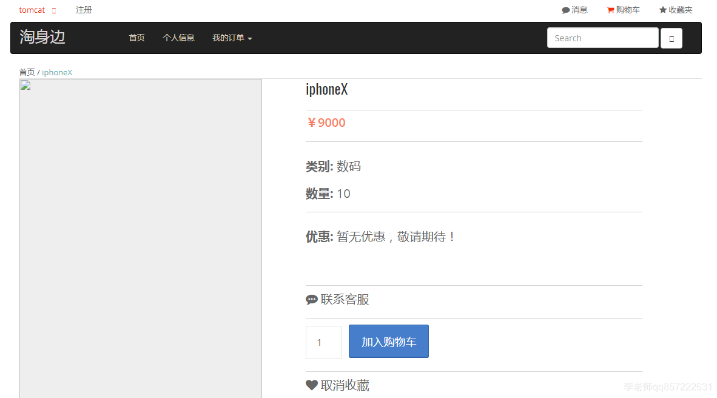This screenshot has height=398, width=717.
Task: Open the 个人信息 navigation item
Action: (x=178, y=38)
